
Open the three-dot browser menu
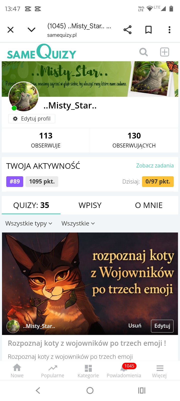coord(169,30)
